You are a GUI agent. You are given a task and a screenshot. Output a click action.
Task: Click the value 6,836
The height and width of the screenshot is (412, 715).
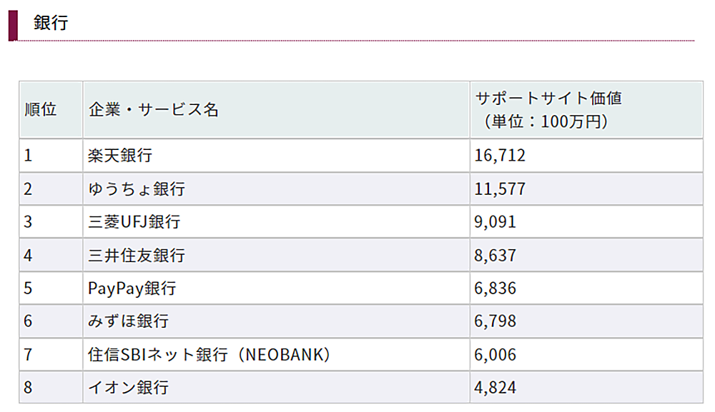point(495,288)
